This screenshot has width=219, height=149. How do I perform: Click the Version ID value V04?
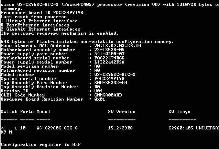(x=98, y=91)
